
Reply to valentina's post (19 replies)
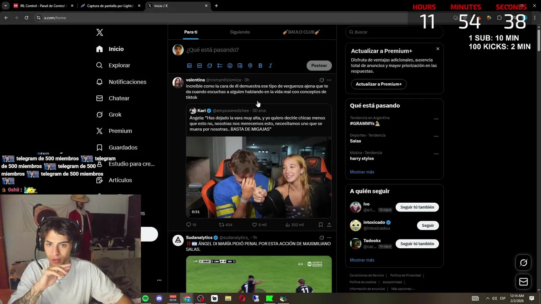[x=191, y=225]
